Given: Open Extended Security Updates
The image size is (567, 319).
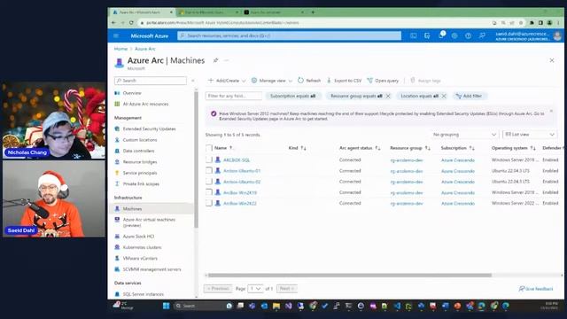Looking at the screenshot, I should click(x=149, y=128).
